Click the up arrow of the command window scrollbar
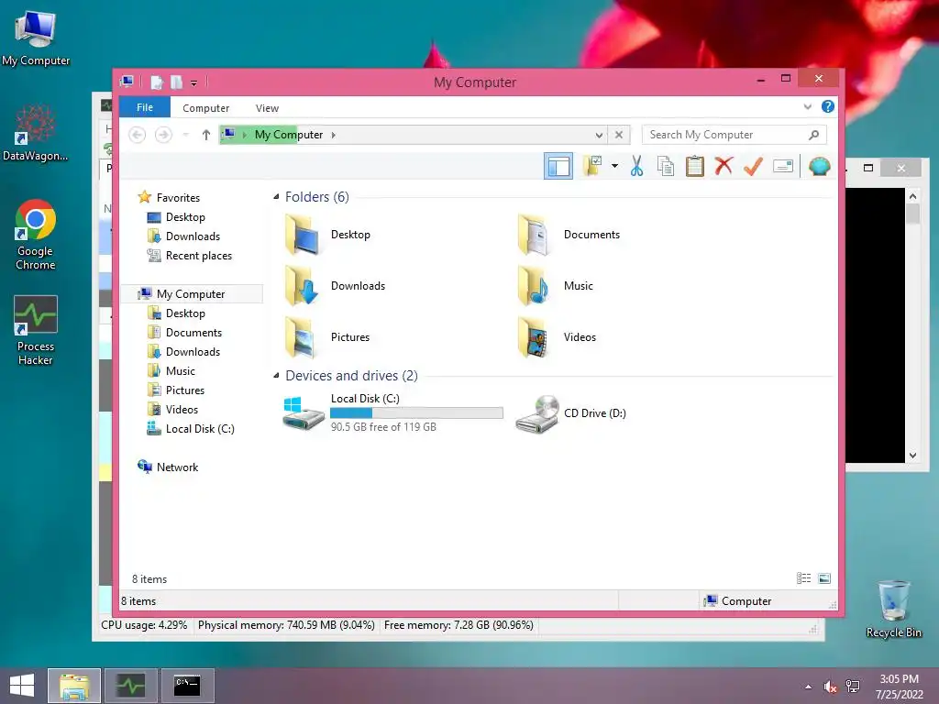This screenshot has width=939, height=704. [912, 196]
